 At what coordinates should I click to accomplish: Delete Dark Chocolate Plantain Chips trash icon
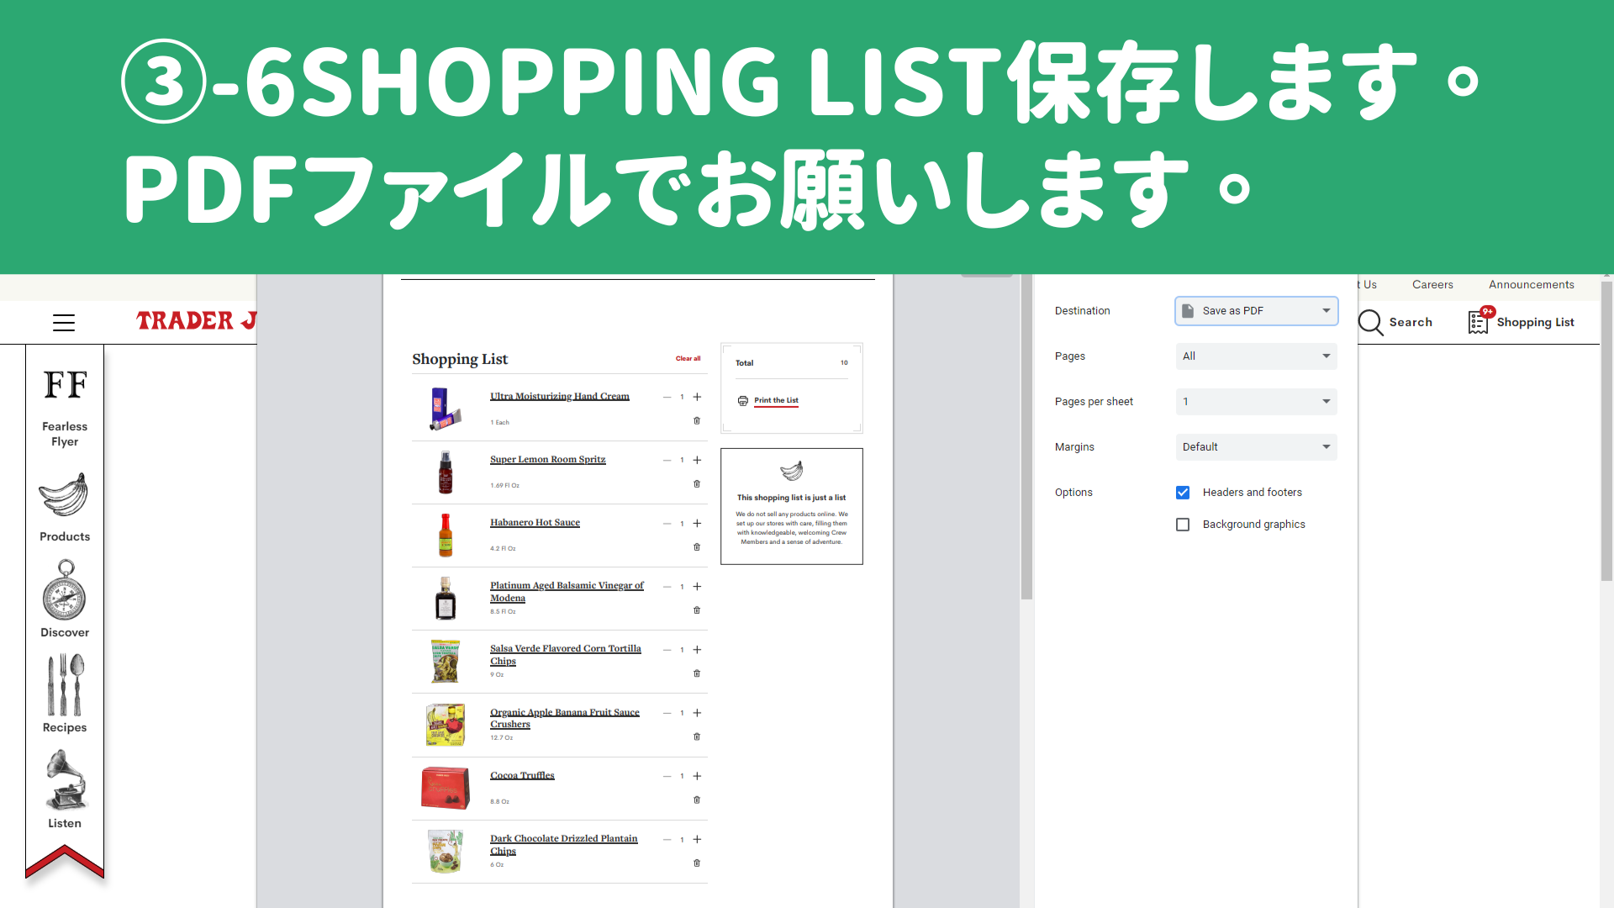click(697, 863)
